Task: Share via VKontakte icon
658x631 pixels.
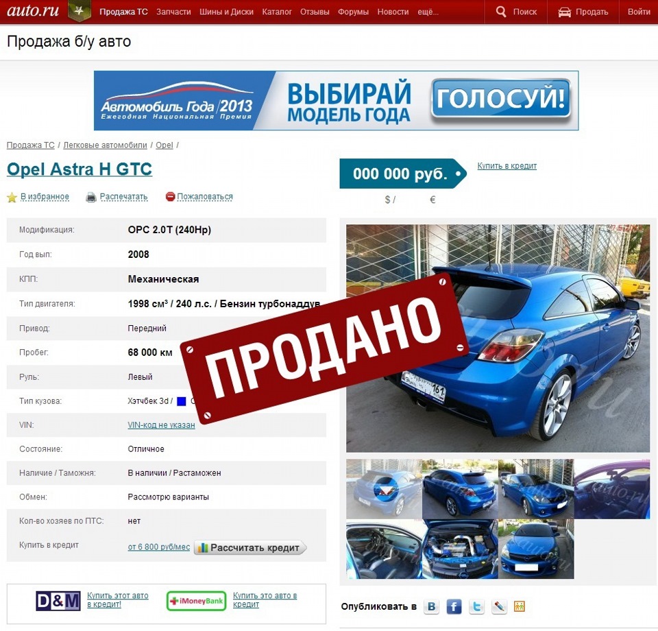Action: pos(431,606)
